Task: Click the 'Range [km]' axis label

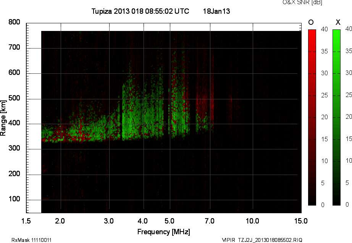Action: click(x=3, y=118)
